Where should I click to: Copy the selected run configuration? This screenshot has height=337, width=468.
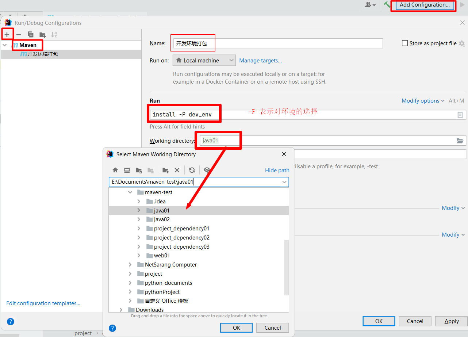click(31, 35)
